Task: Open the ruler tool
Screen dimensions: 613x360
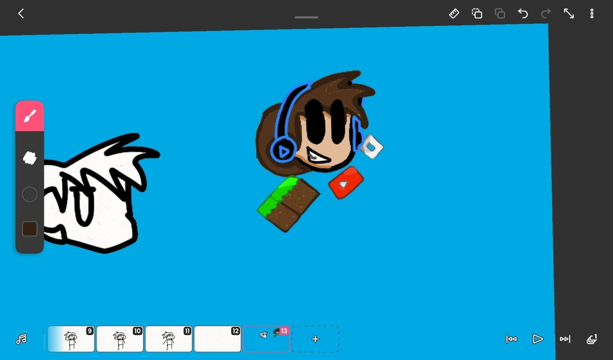Action: click(454, 14)
